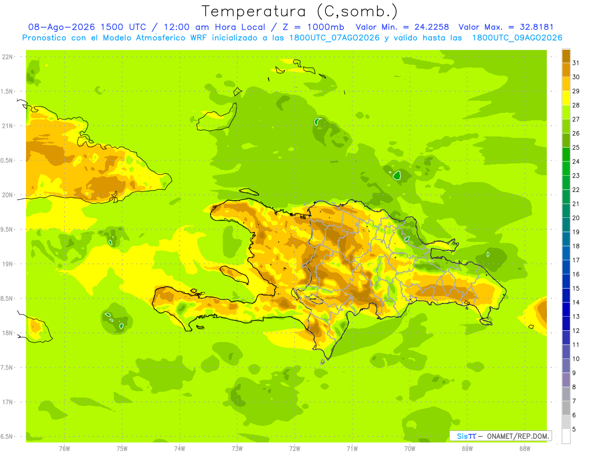Click the "74W" longitude axis label
This screenshot has height=455, width=589.
(x=180, y=449)
